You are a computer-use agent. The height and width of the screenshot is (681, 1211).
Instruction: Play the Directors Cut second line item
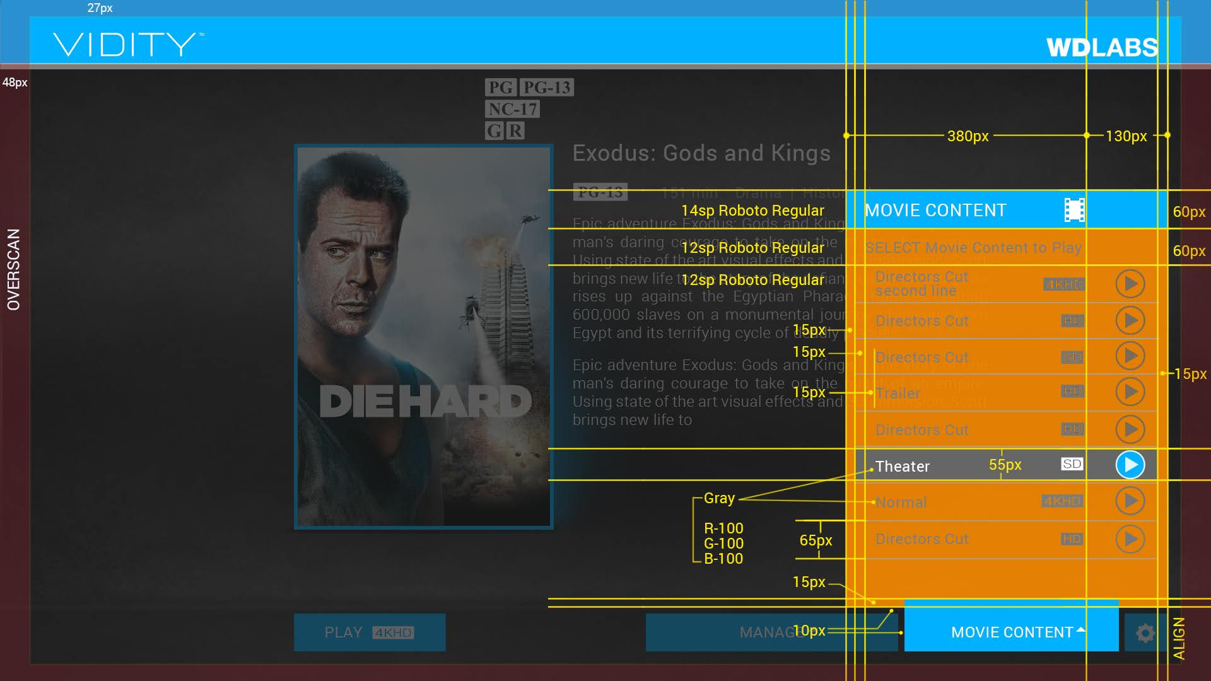coord(1130,284)
